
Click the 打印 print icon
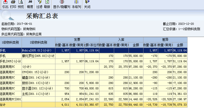[x=13, y=4]
